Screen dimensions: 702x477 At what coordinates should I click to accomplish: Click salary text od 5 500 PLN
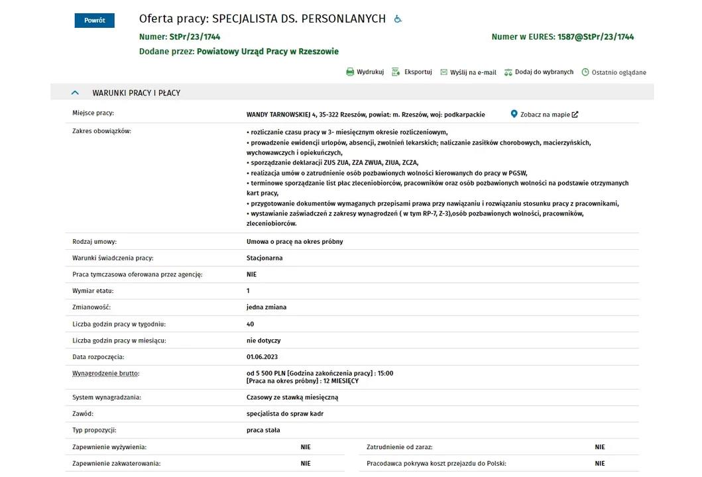266,373
